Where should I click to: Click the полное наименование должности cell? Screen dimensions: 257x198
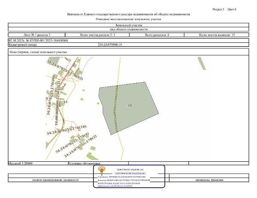[55, 180]
